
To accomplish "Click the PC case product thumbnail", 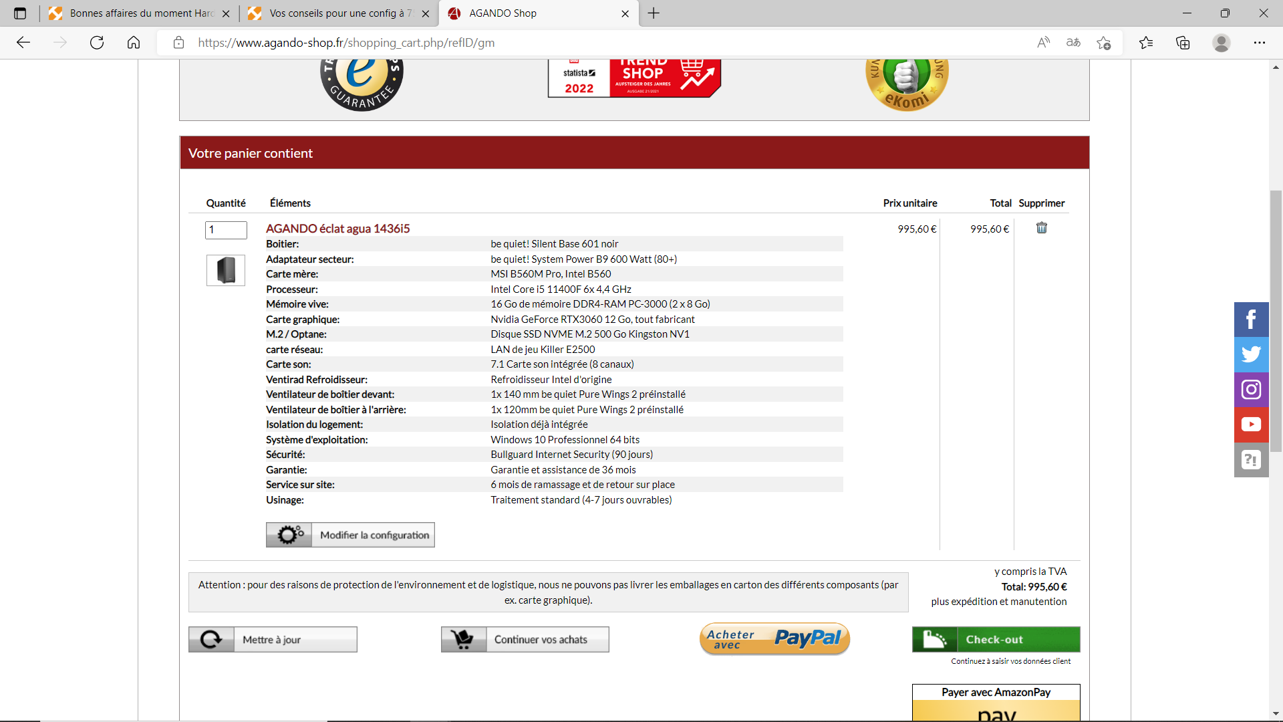I will pyautogui.click(x=226, y=270).
